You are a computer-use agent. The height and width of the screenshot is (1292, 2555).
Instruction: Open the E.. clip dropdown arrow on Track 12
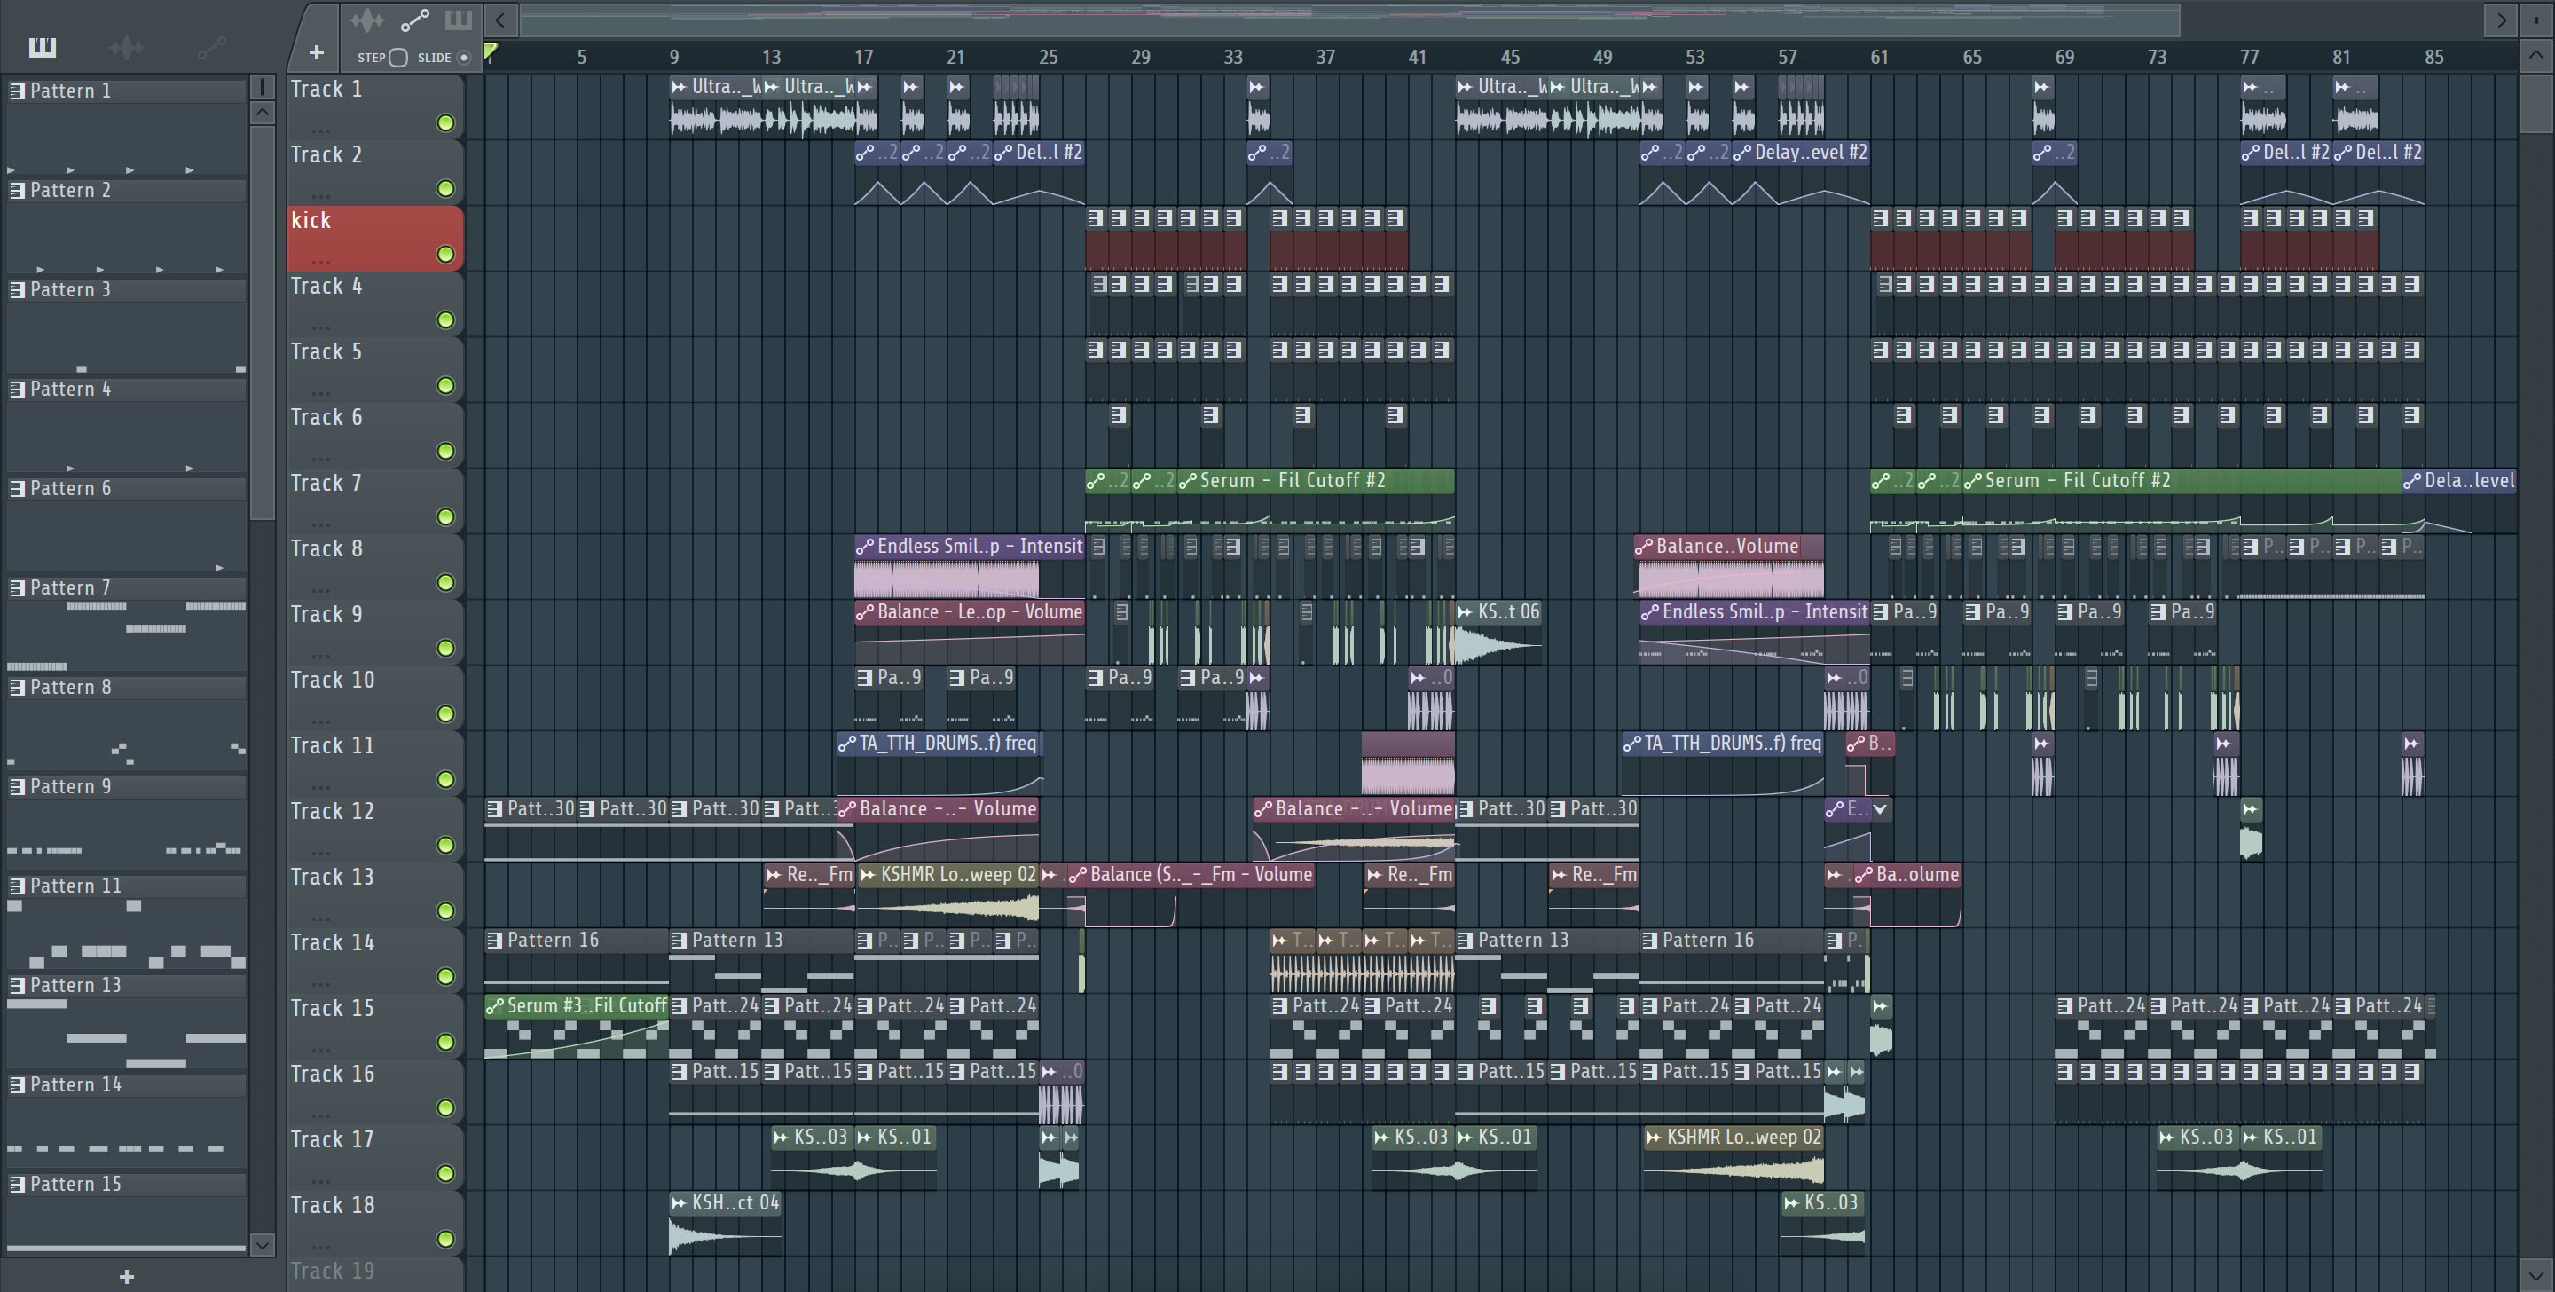[1880, 808]
